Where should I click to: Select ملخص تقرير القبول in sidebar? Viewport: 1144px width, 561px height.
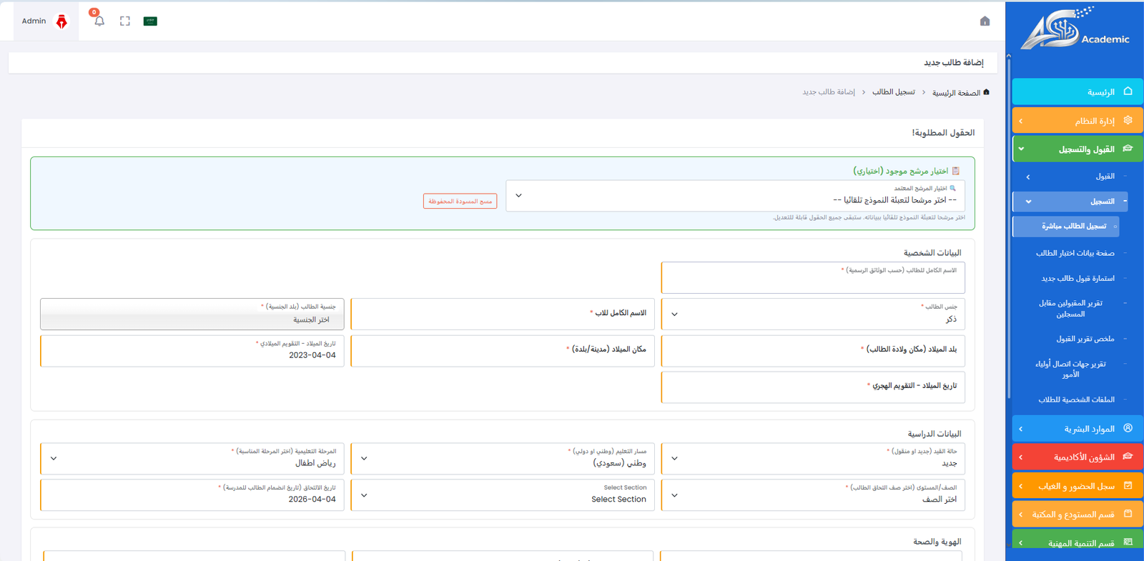(1085, 339)
